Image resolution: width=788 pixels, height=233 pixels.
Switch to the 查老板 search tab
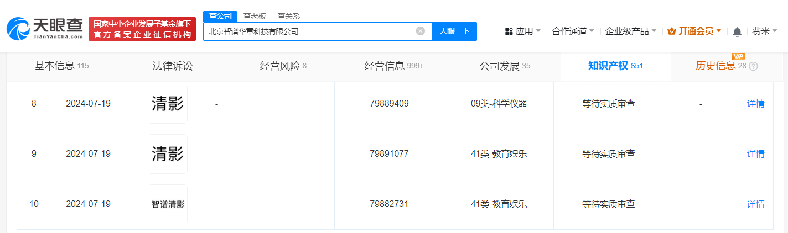(x=255, y=16)
